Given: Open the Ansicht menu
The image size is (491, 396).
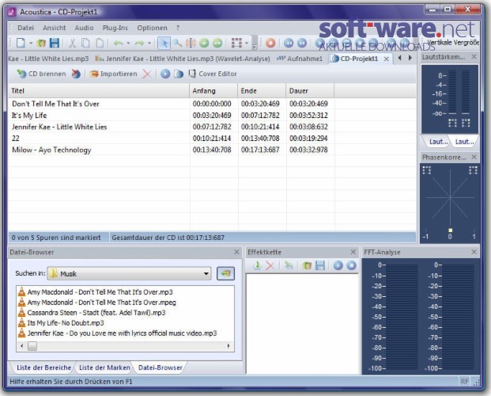Looking at the screenshot, I should coord(55,28).
